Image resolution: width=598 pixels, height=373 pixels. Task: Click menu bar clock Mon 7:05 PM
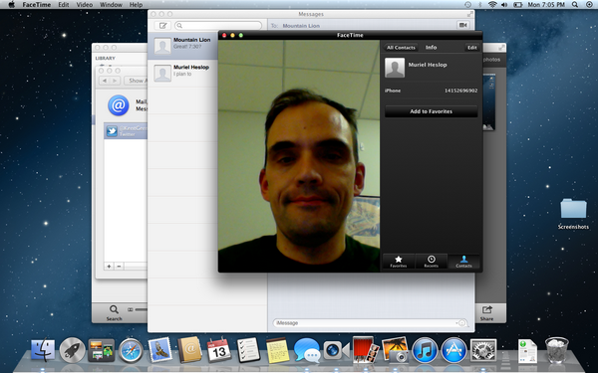[546, 5]
